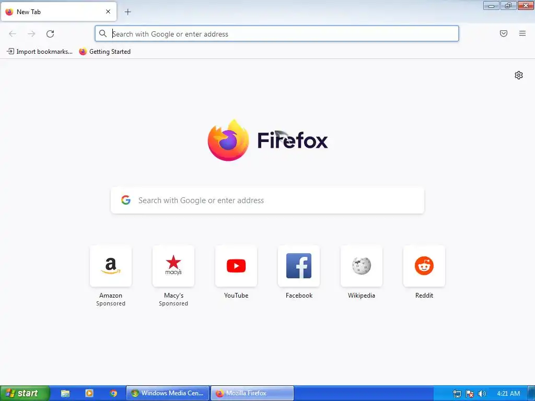Open a new tab with plus button
Screen dimensions: 535x401
tap(127, 12)
